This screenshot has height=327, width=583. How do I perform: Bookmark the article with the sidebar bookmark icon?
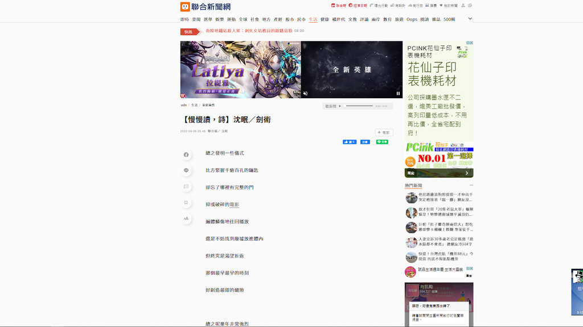(x=186, y=203)
